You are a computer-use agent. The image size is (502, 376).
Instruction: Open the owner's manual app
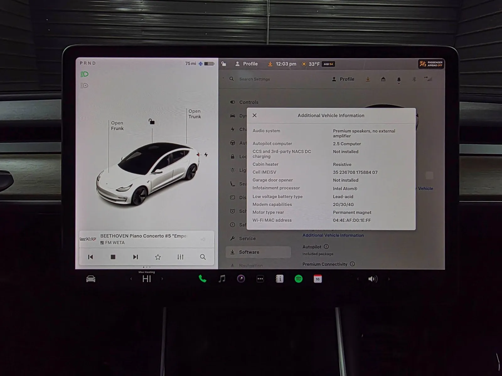tap(279, 279)
